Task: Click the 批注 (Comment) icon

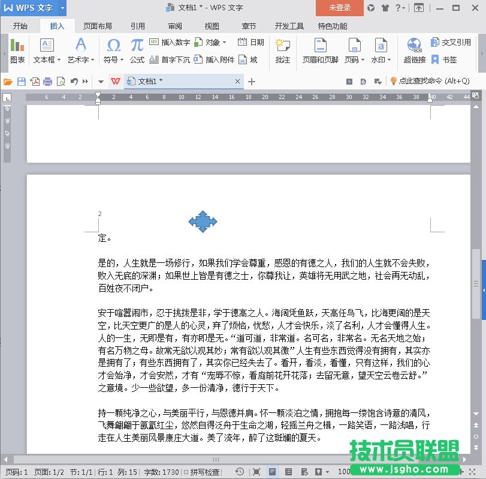Action: pyautogui.click(x=282, y=50)
